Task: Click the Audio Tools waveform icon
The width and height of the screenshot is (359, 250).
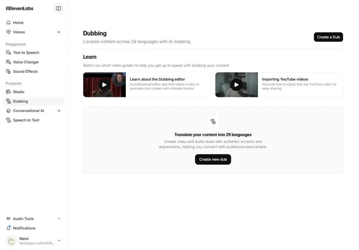Action: pyautogui.click(x=8, y=219)
